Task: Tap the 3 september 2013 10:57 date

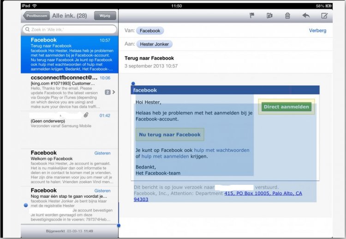Action: pyautogui.click(x=151, y=66)
